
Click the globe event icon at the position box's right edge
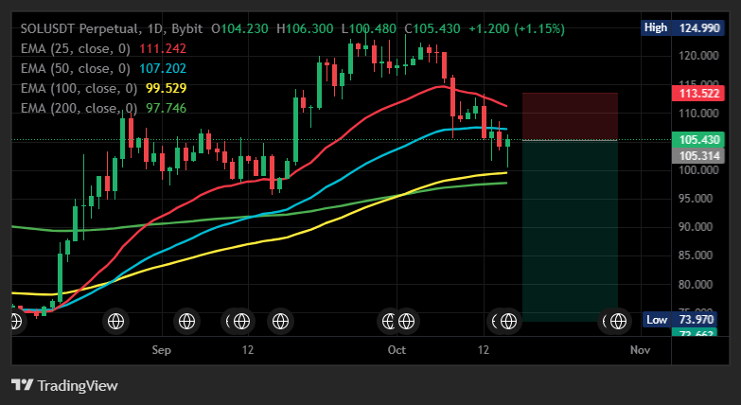point(618,322)
